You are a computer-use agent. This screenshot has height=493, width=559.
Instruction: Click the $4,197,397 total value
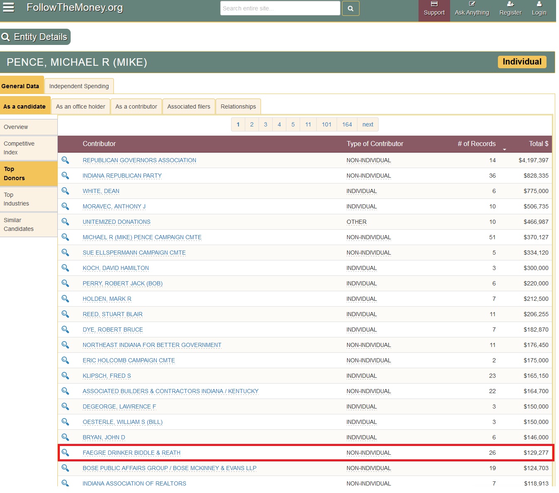(x=534, y=160)
